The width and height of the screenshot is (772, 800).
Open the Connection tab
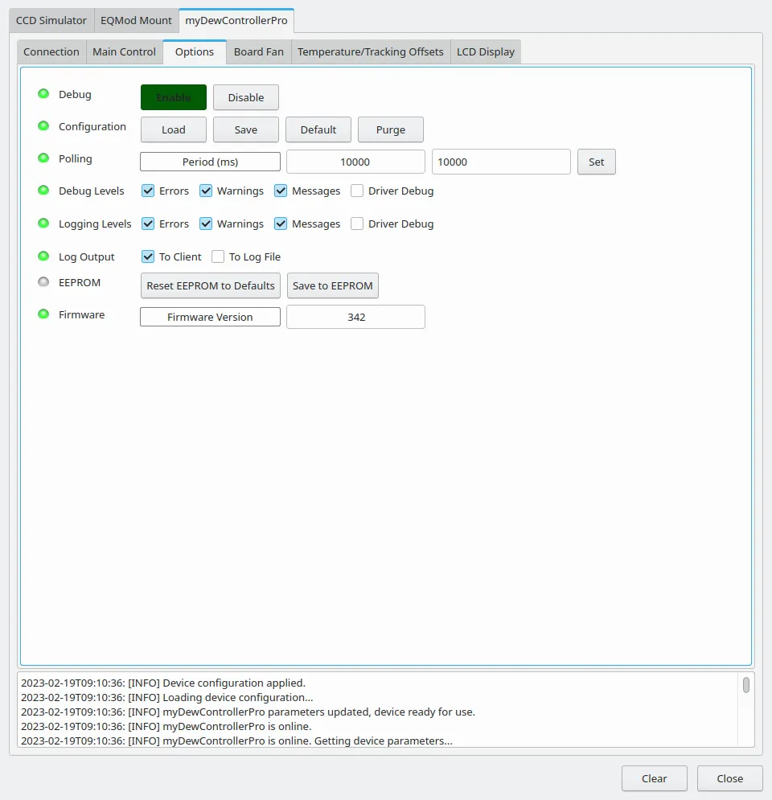(x=51, y=51)
